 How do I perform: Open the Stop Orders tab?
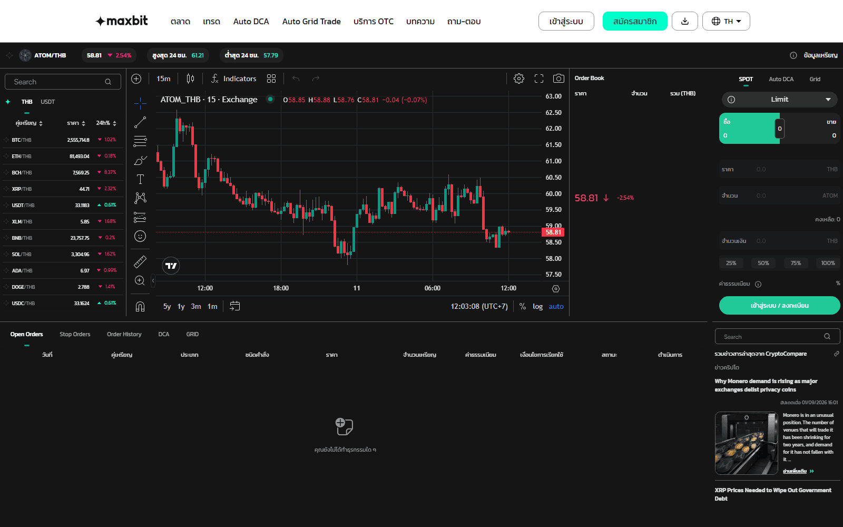pos(75,334)
